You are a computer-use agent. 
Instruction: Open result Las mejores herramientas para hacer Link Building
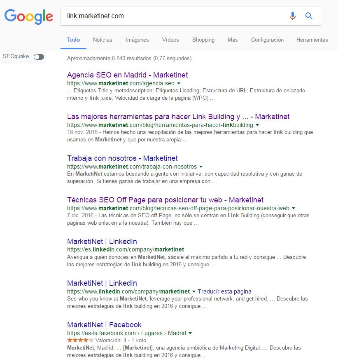tap(178, 117)
